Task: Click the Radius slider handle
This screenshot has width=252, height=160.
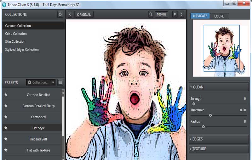Action: pyautogui.click(x=203, y=127)
